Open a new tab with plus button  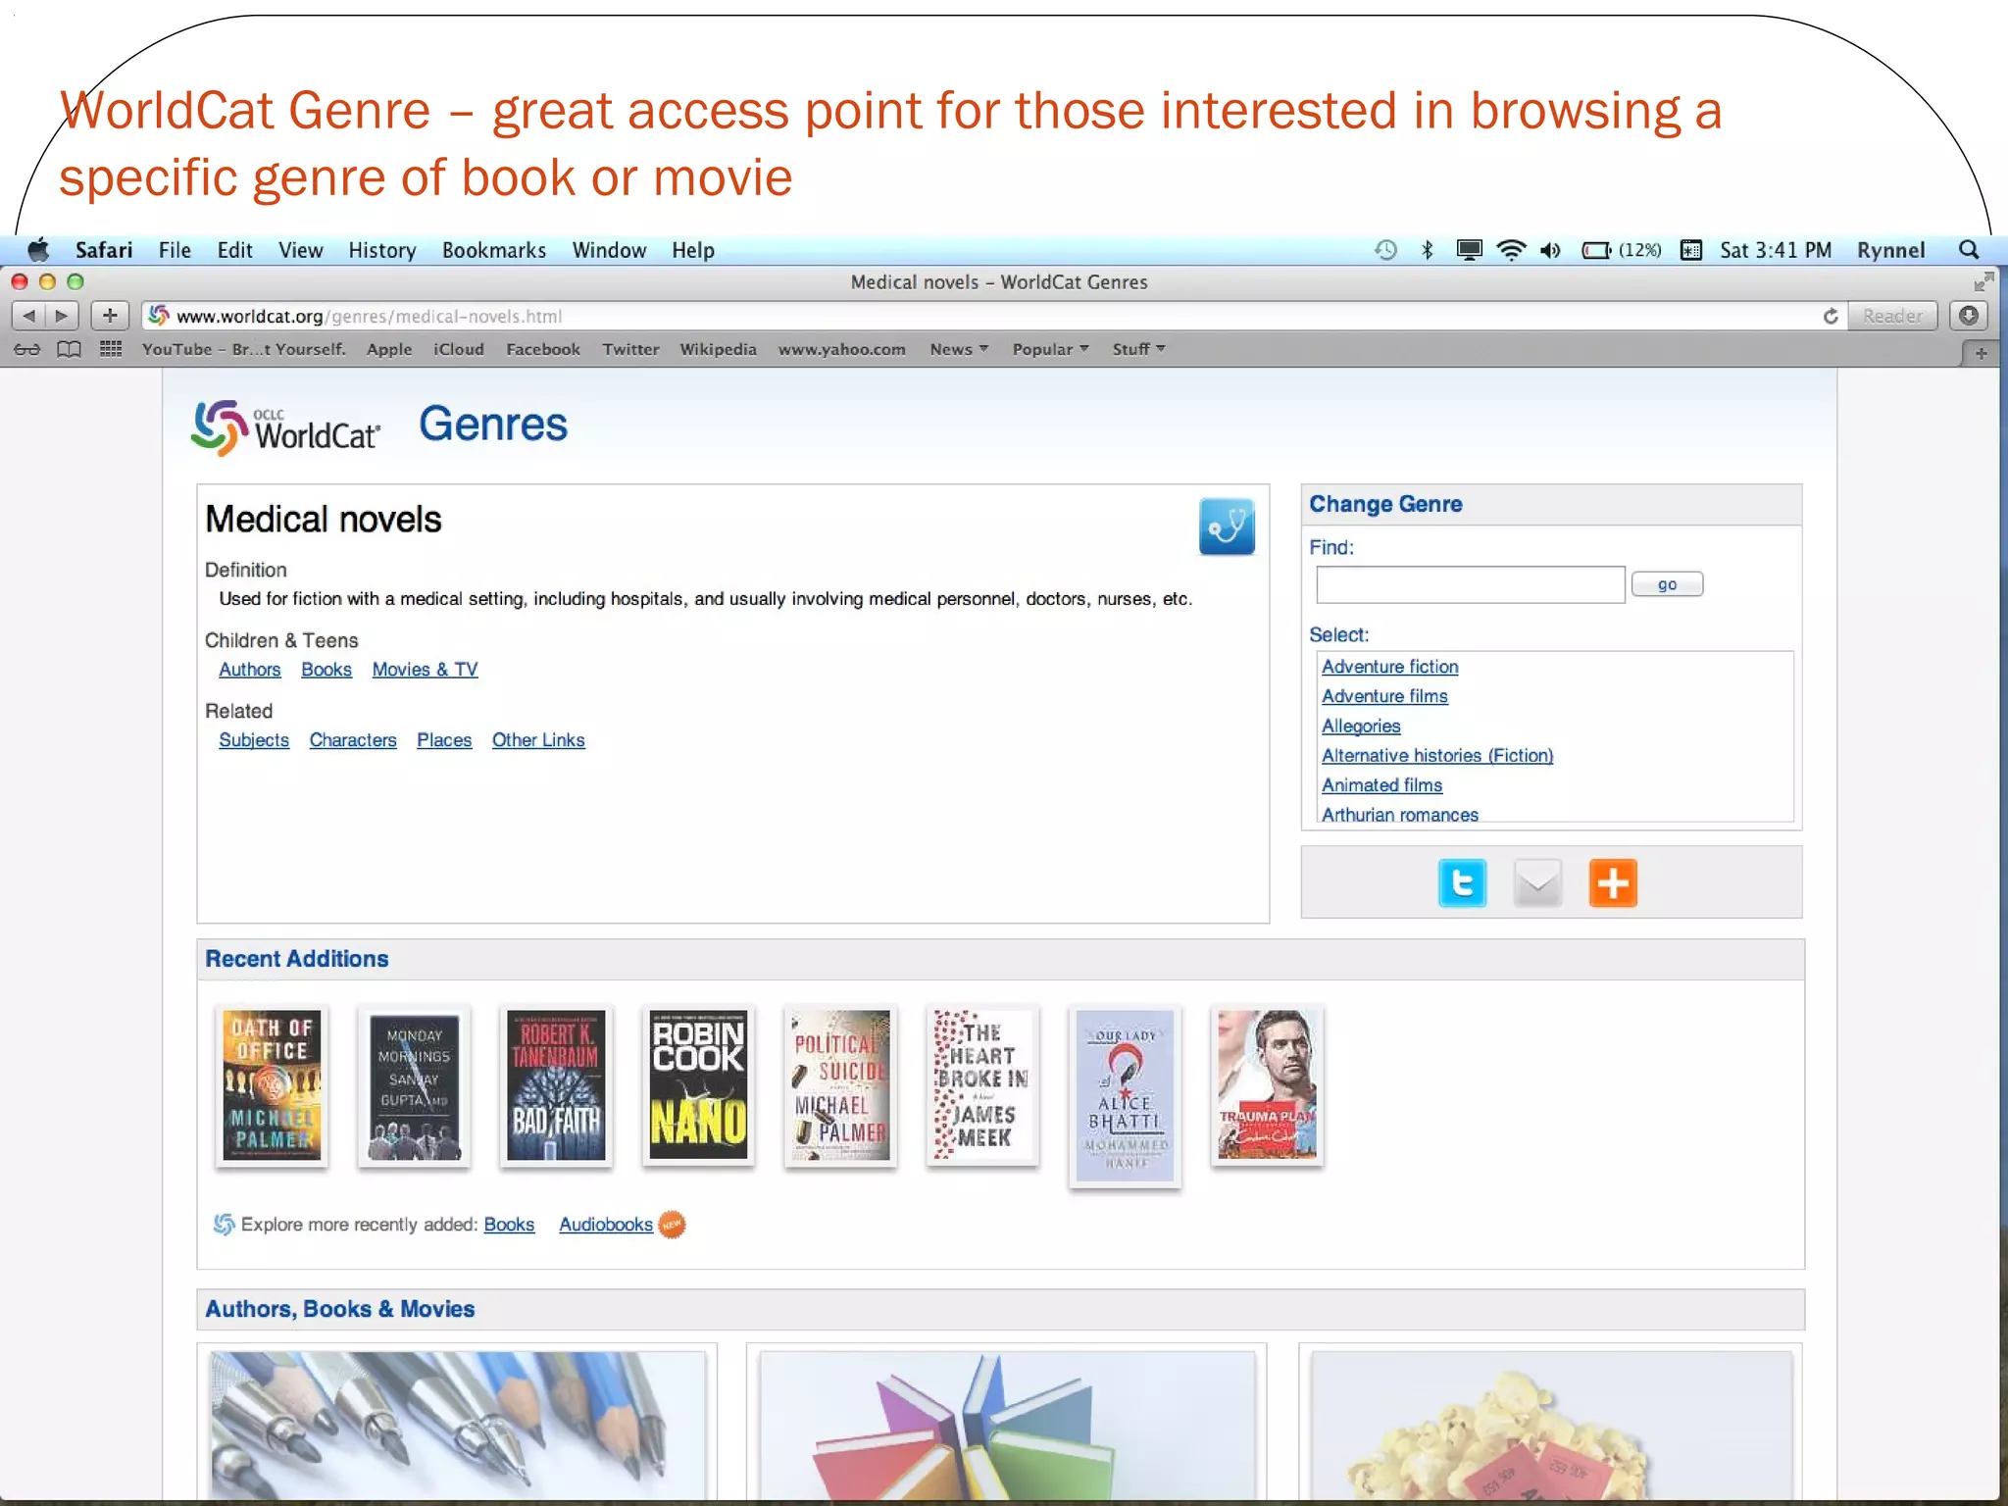(1981, 353)
